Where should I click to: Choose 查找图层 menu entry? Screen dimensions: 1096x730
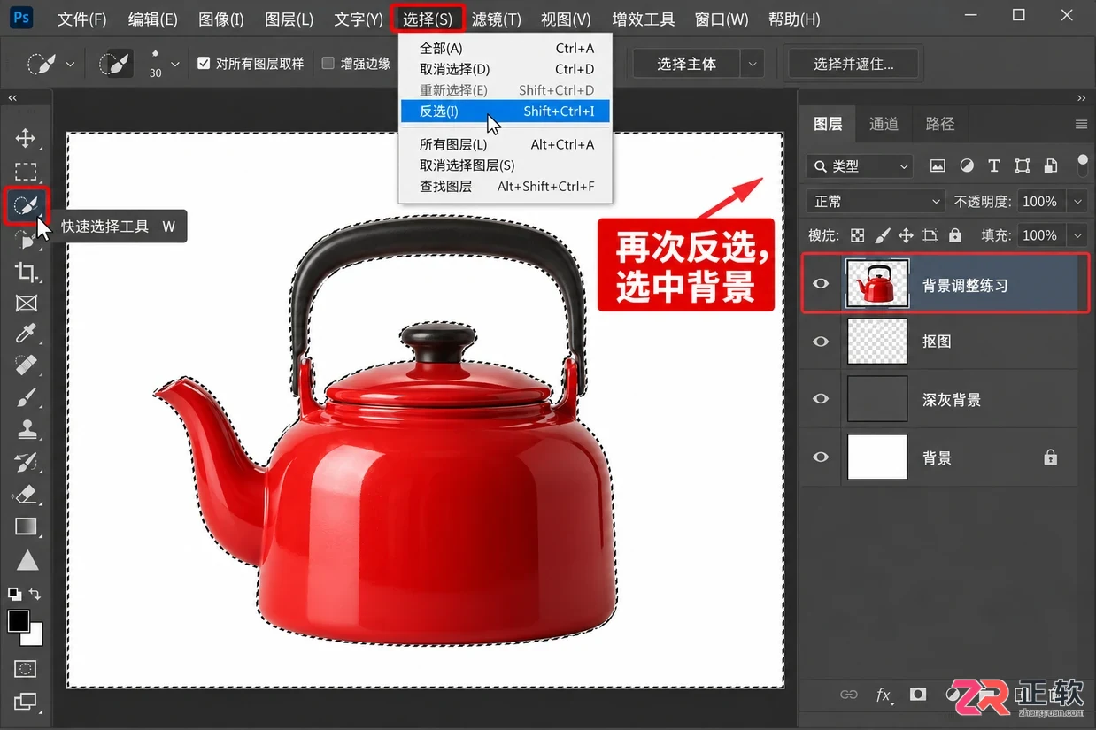pyautogui.click(x=505, y=186)
